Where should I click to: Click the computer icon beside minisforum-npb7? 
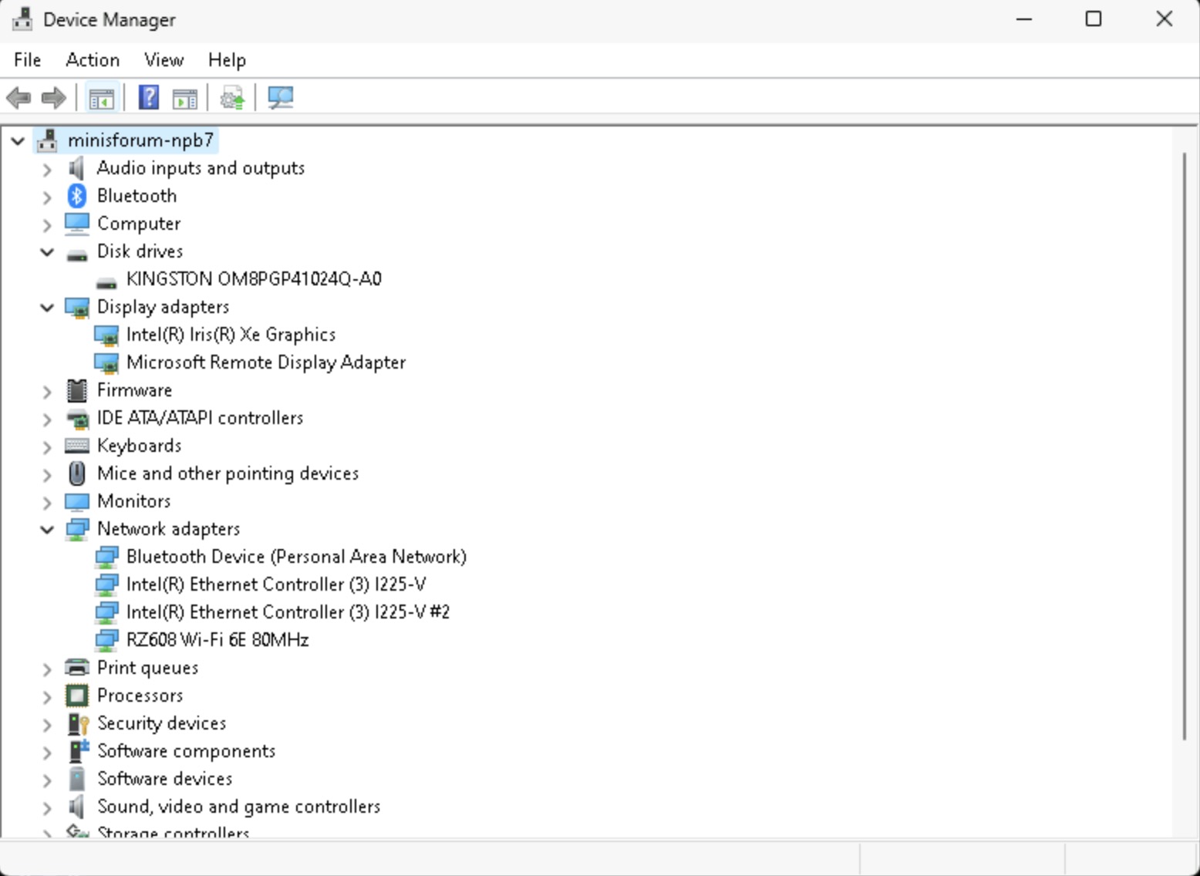click(x=48, y=140)
